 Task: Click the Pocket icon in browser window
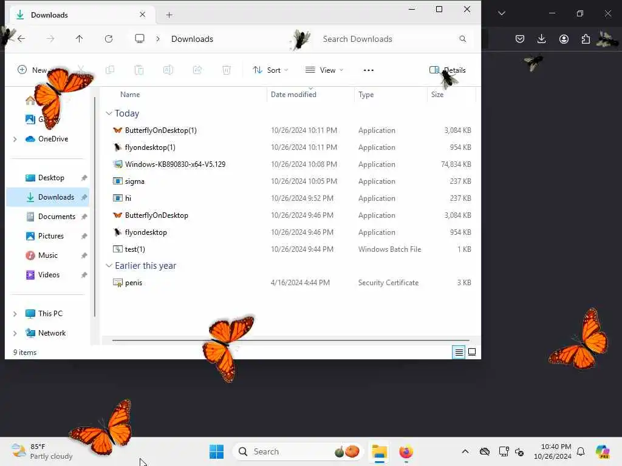click(520, 39)
